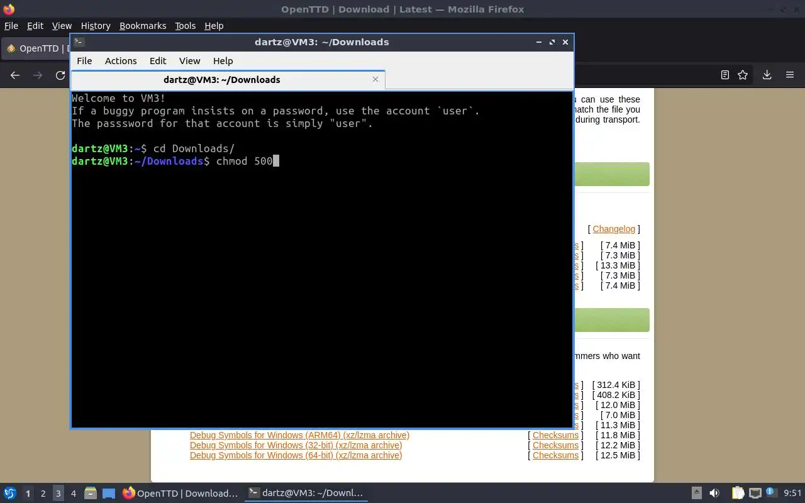Open the terminal Help menu
The height and width of the screenshot is (503, 805).
tap(223, 61)
